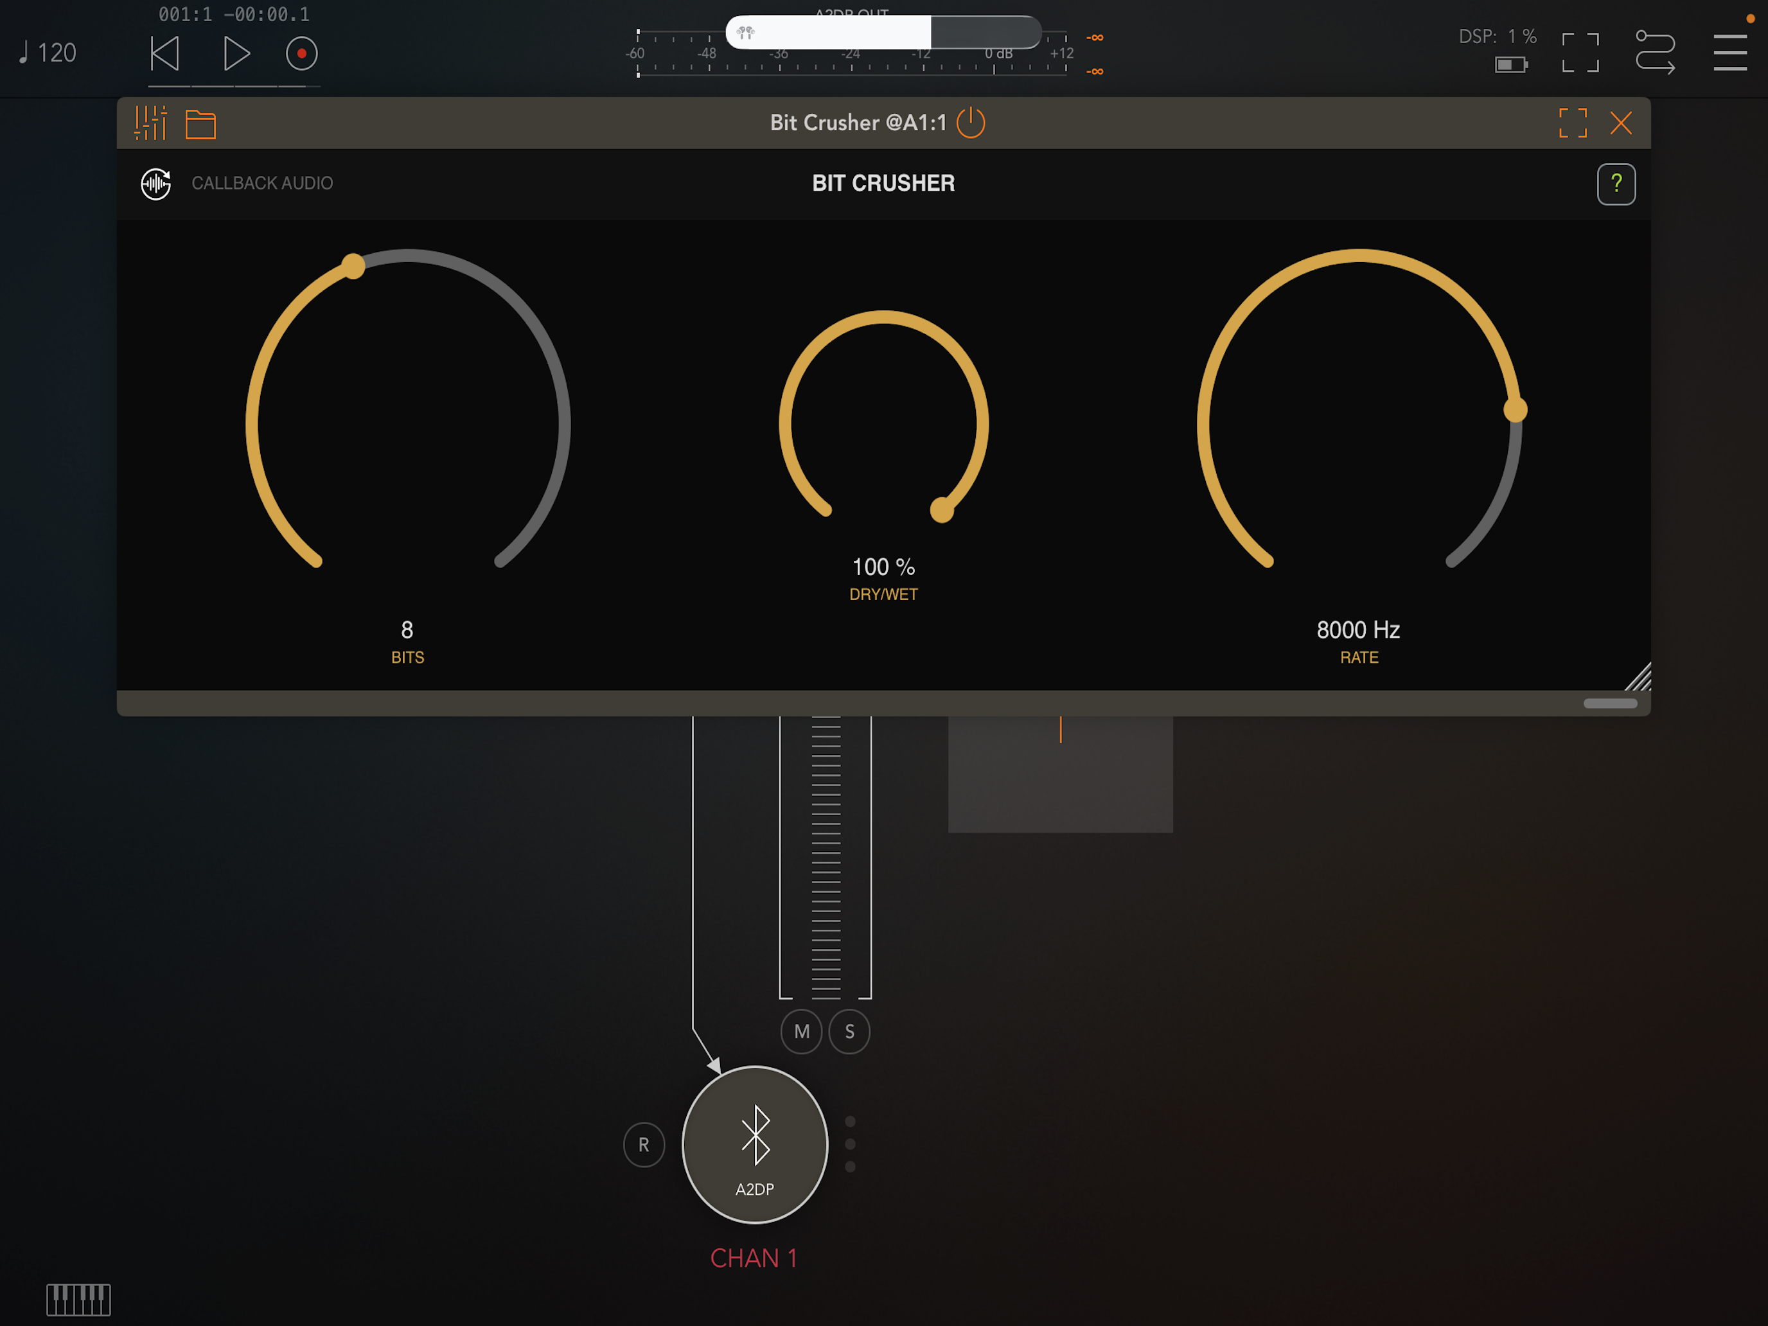
Task: Tap the AirPods output banner
Action: [883, 32]
